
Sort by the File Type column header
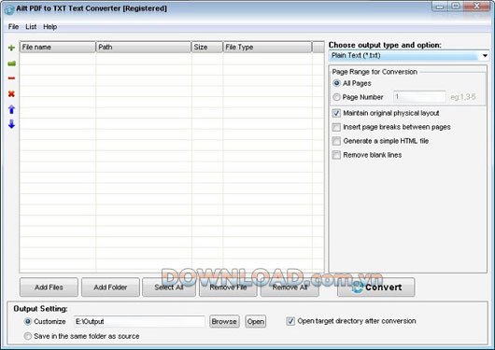267,47
